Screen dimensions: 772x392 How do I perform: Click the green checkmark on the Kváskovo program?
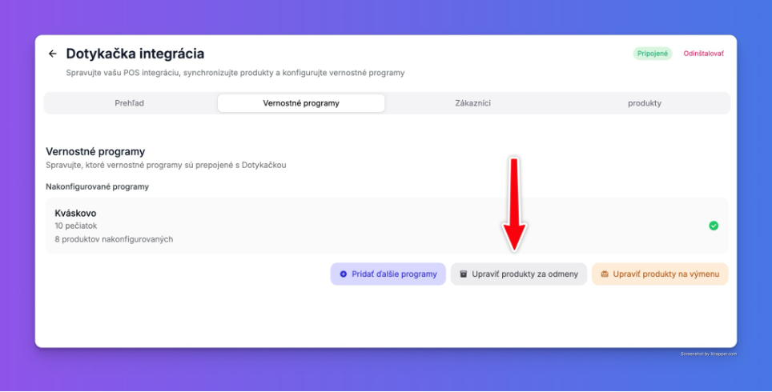click(x=714, y=226)
